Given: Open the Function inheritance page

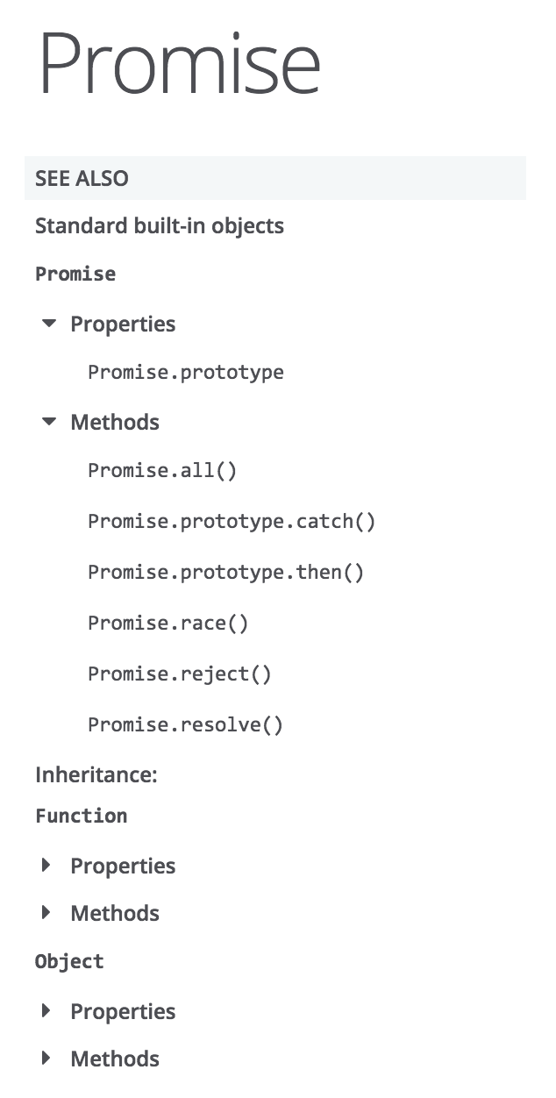Looking at the screenshot, I should click(x=81, y=816).
